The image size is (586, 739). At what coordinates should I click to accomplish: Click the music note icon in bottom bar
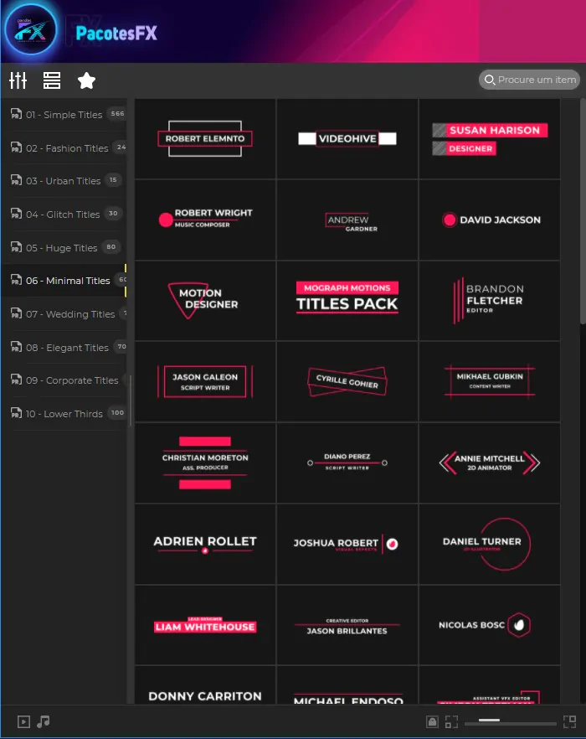(44, 721)
